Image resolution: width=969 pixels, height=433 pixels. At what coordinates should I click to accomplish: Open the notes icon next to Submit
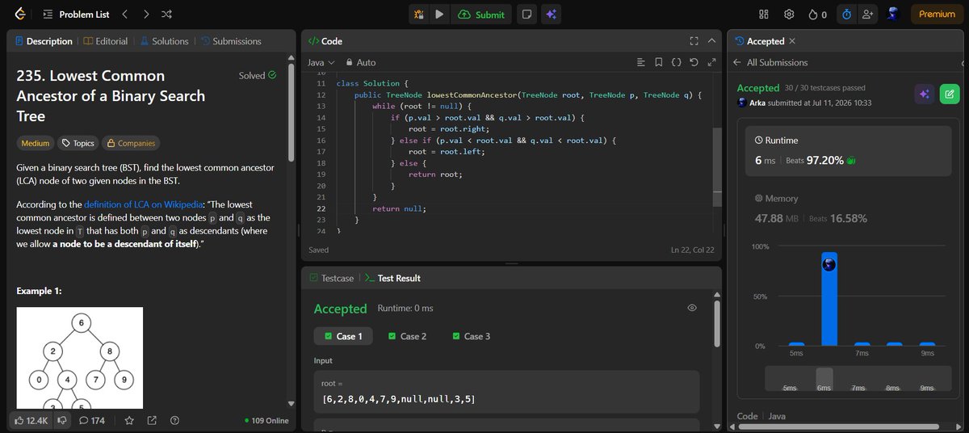526,15
